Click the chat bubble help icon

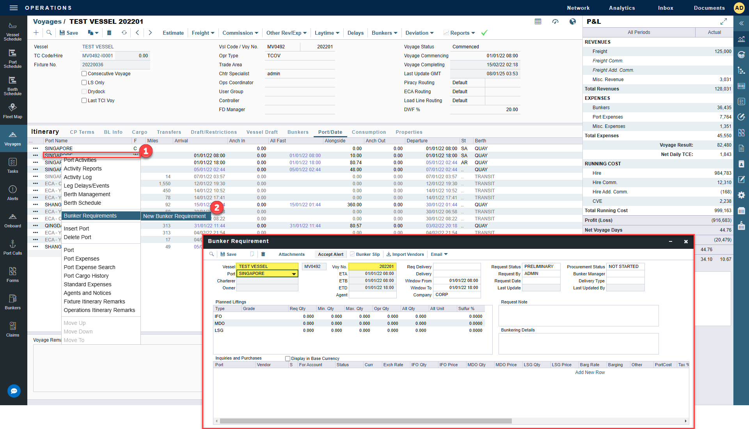point(14,391)
